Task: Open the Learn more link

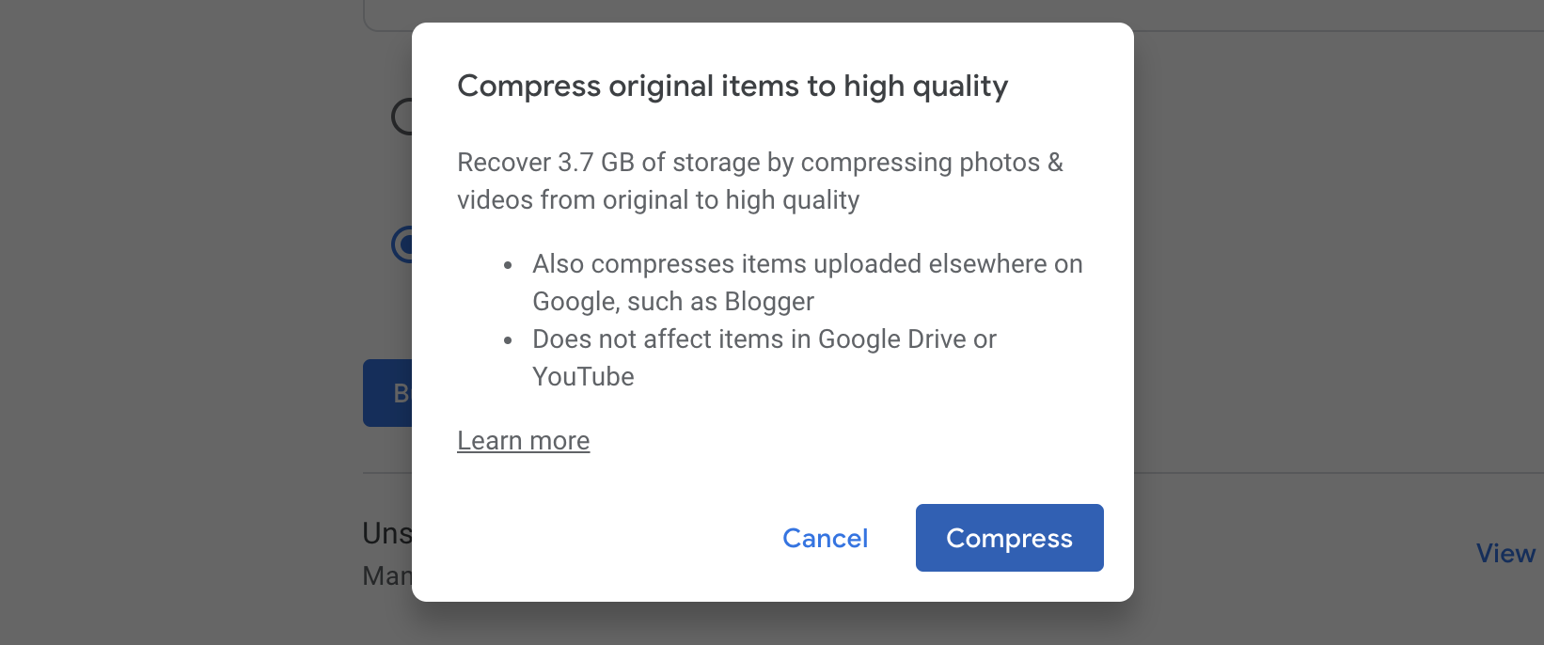Action: 523,440
